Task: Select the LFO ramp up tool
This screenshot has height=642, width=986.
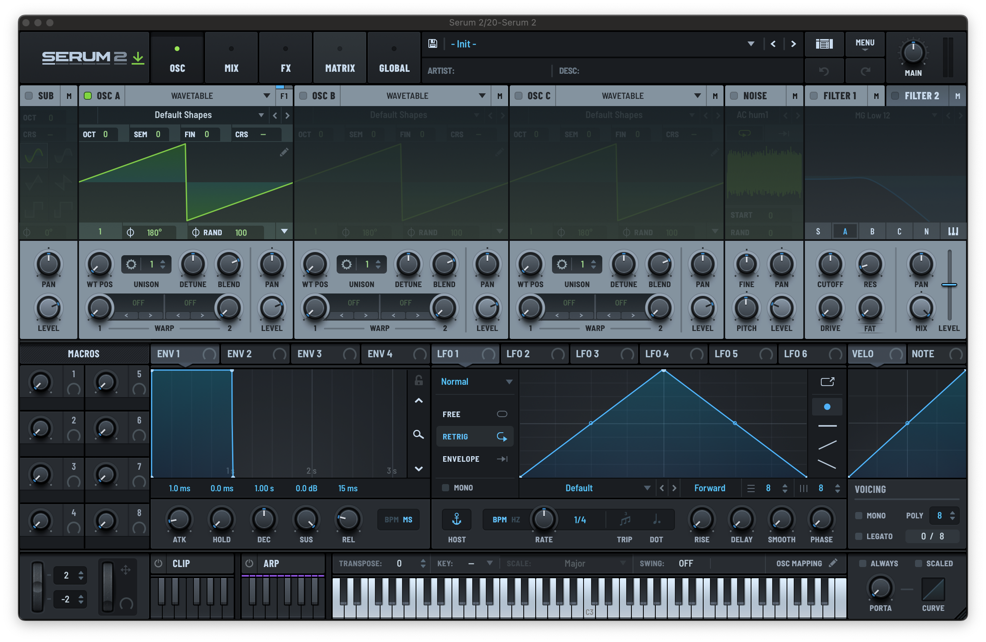Action: (827, 445)
